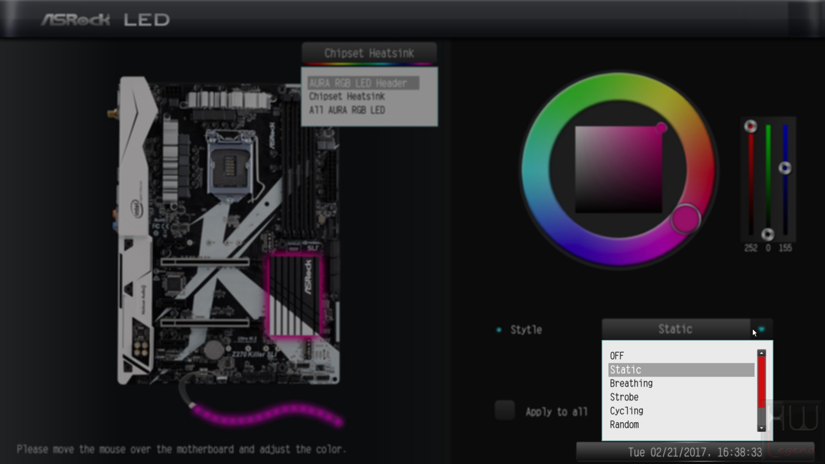825x464 pixels.
Task: Choose Static in the style list
Action: (681, 370)
